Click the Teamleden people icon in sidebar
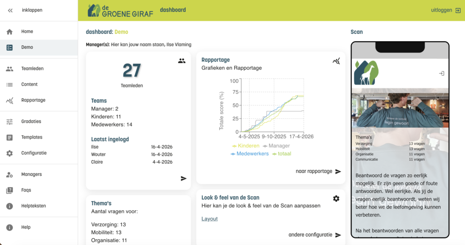 click(10, 69)
